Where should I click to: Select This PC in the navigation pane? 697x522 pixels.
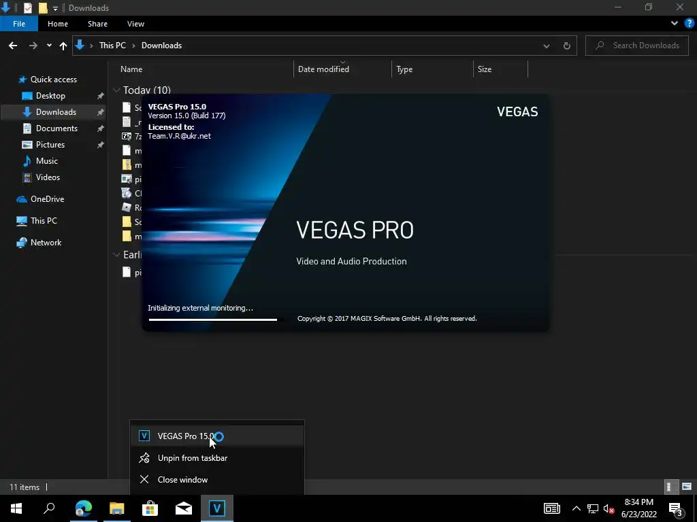[44, 221]
